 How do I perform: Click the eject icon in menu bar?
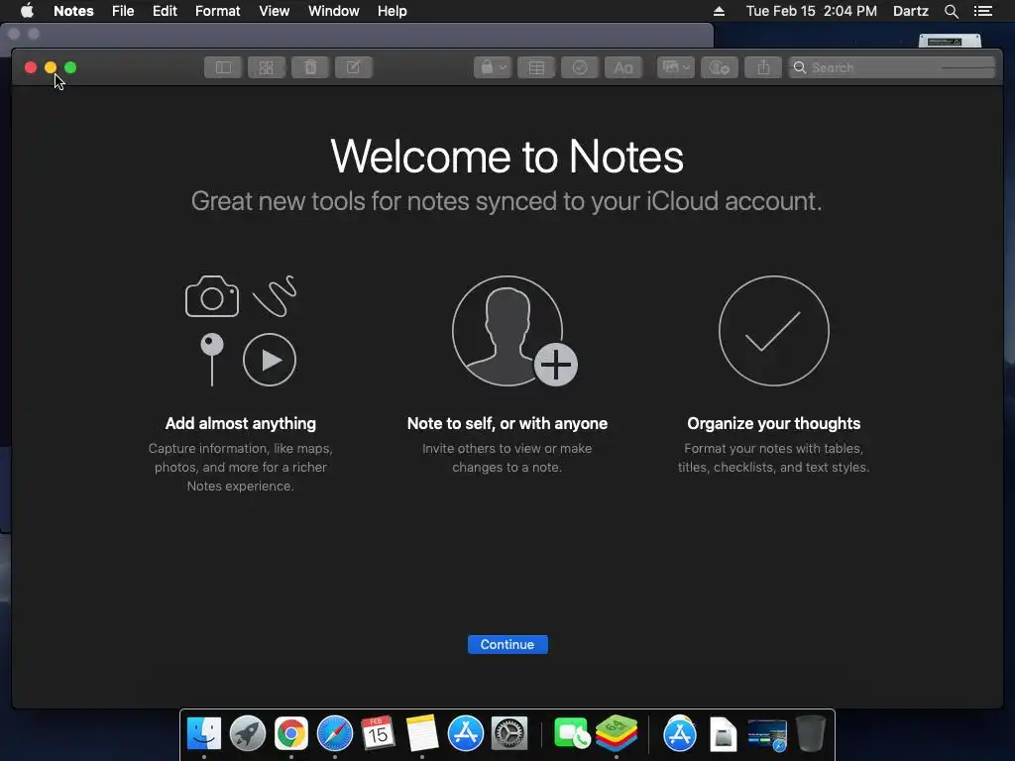719,11
